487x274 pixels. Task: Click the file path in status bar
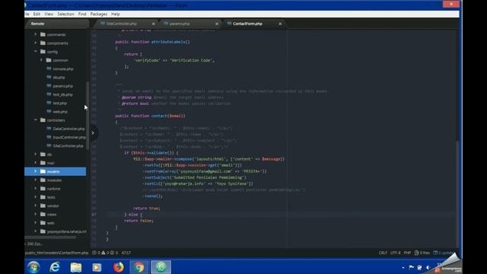(x=56, y=253)
